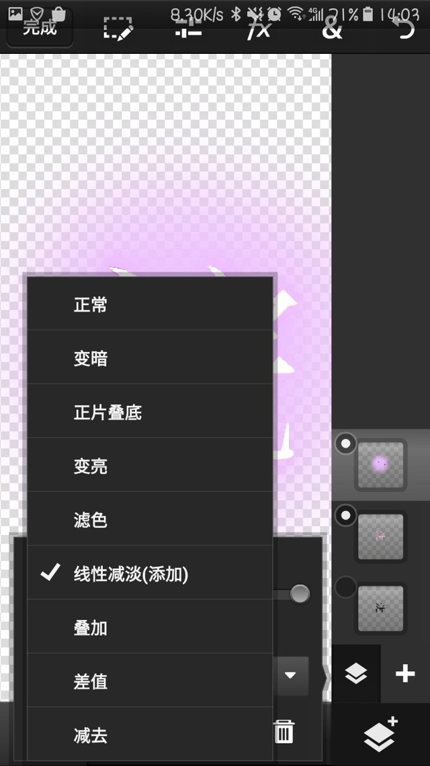Viewport: 430px width, 766px height.
Task: Open the adjustments sliders icon
Action: (x=188, y=29)
